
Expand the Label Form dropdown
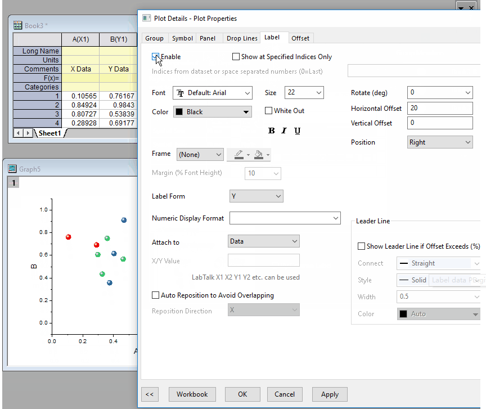tap(256, 196)
